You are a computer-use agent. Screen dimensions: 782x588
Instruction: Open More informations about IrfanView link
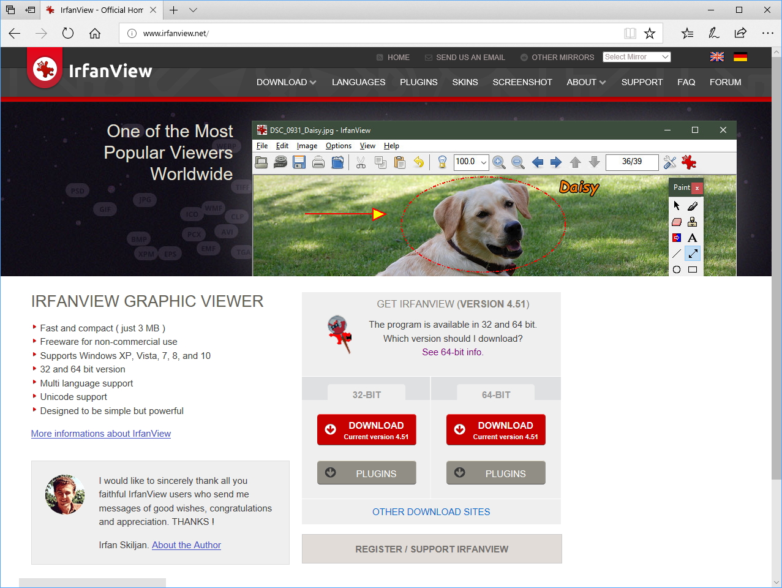click(101, 434)
